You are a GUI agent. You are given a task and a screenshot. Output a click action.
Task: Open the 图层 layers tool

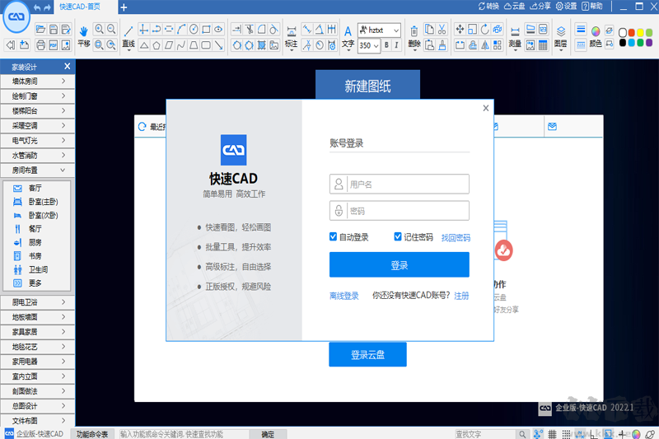pos(560,35)
